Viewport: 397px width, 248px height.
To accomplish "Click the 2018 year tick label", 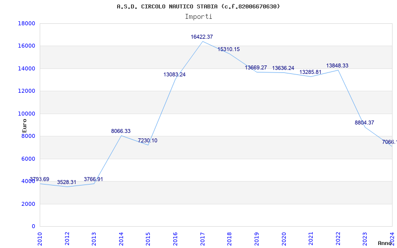I will [x=230, y=239].
